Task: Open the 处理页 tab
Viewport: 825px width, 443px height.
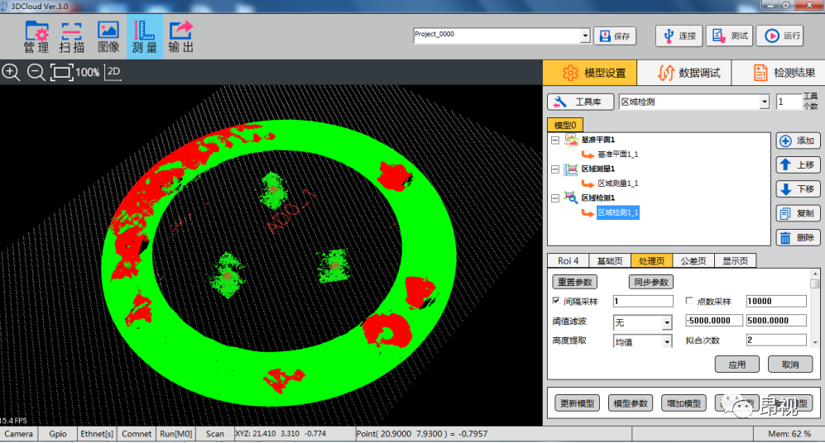Action: [x=651, y=260]
